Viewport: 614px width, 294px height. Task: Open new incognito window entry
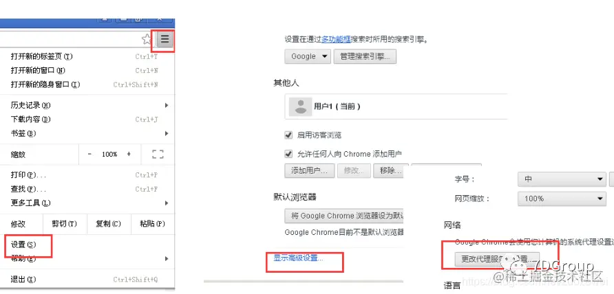pos(87,84)
